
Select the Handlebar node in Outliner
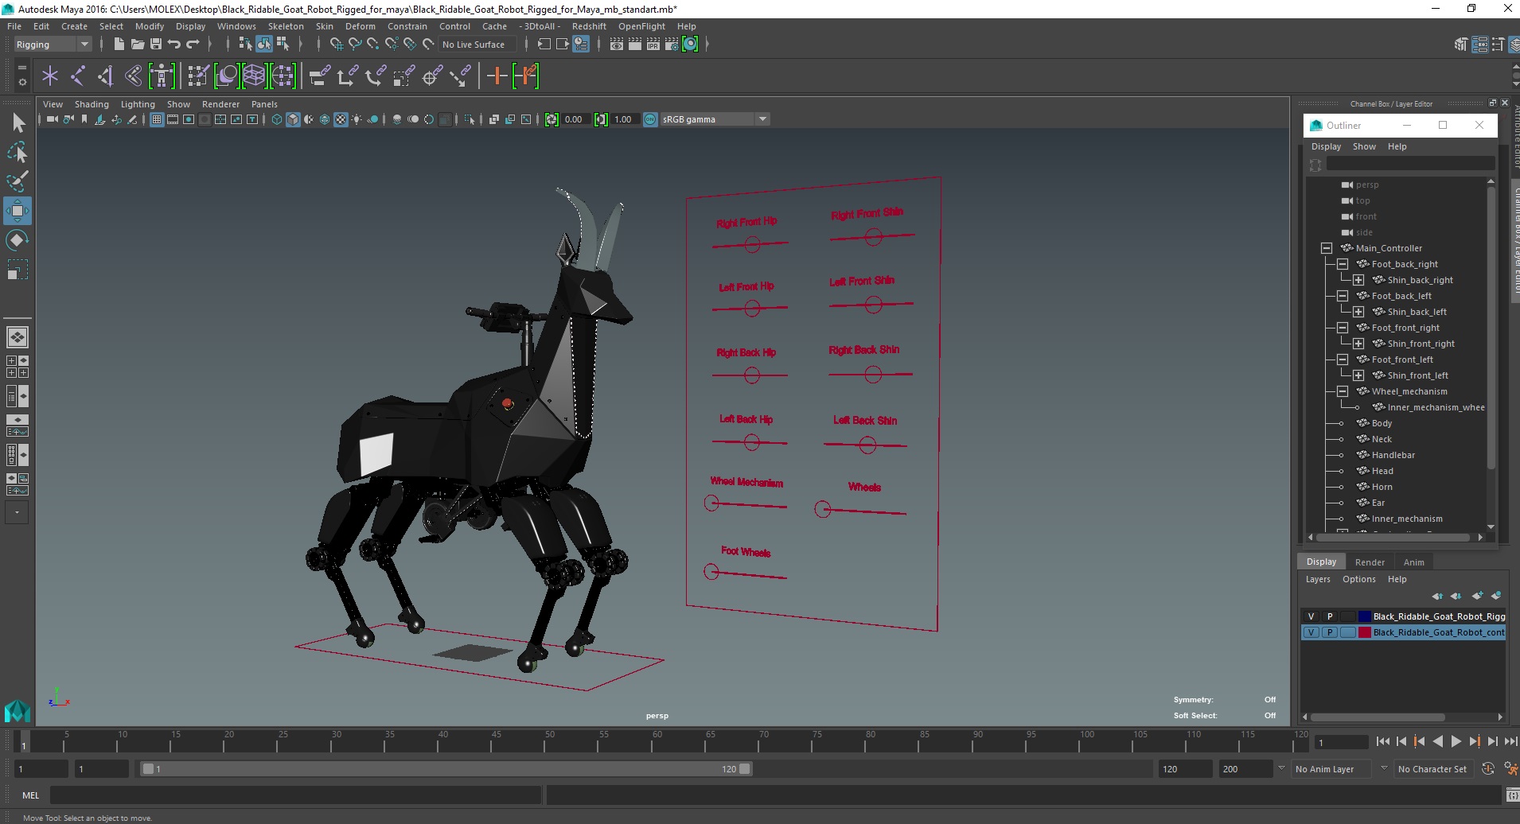point(1393,455)
